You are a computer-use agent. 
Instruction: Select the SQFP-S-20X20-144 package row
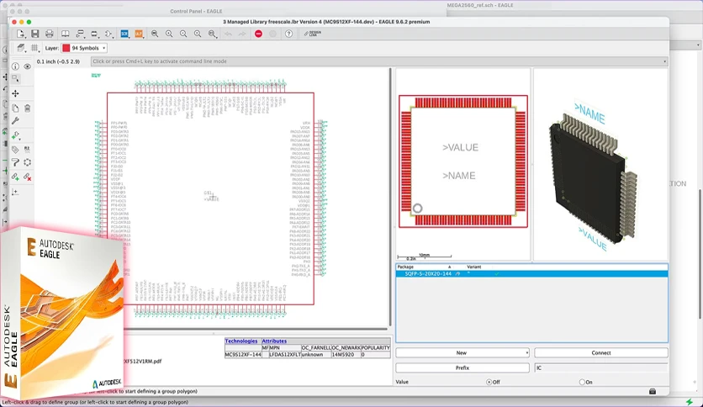tap(531, 273)
